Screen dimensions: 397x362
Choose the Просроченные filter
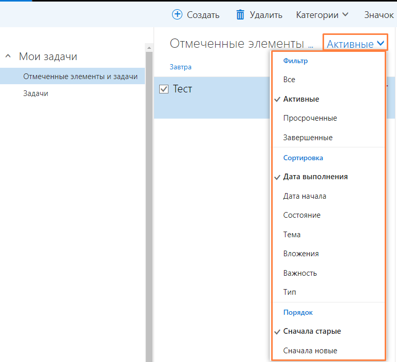click(x=310, y=118)
